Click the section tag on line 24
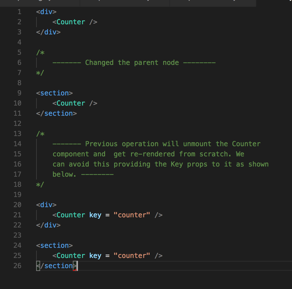This screenshot has height=289, width=292. click(54, 245)
